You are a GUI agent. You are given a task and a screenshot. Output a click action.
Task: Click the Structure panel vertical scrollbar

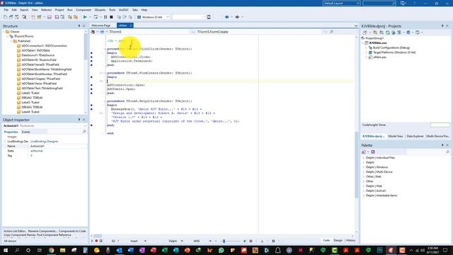click(x=86, y=46)
